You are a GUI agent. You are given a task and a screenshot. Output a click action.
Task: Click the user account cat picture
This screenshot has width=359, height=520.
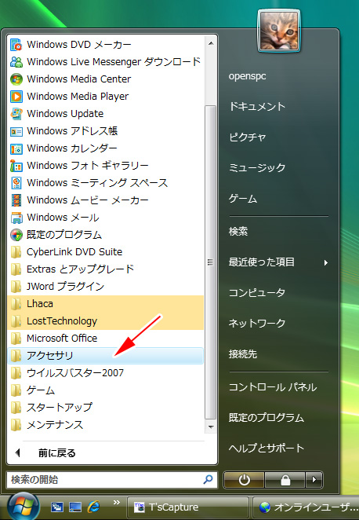pos(279,31)
